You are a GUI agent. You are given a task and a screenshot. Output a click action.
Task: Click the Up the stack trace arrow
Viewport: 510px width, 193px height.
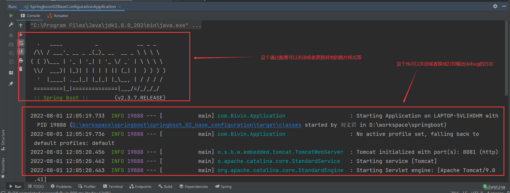click(21, 26)
